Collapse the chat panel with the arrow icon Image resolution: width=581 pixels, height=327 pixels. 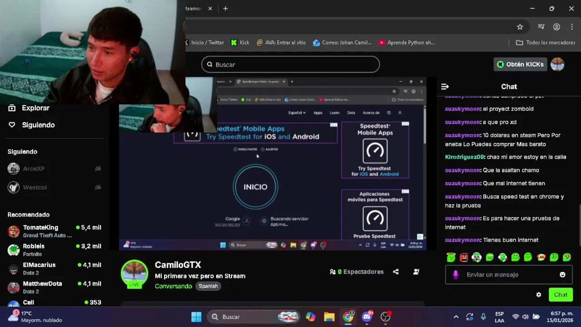point(445,86)
